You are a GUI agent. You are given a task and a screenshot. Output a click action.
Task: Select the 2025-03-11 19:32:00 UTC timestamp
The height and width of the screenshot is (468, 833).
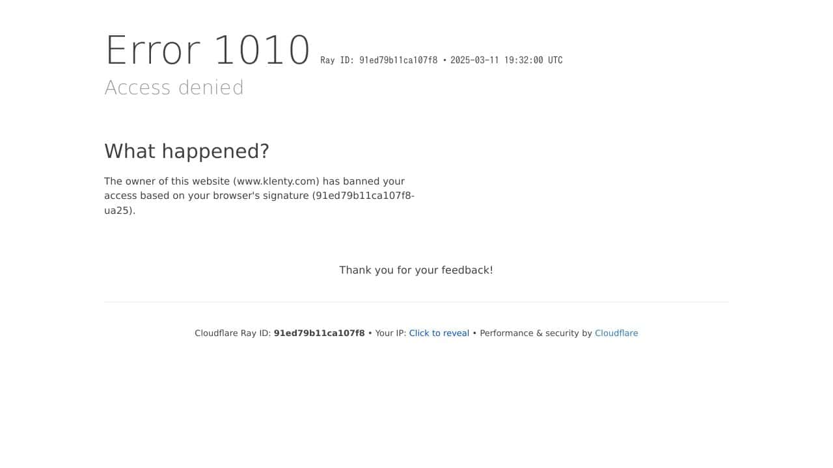click(506, 60)
